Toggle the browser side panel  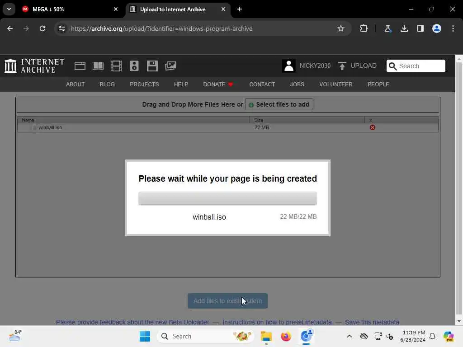(x=420, y=28)
